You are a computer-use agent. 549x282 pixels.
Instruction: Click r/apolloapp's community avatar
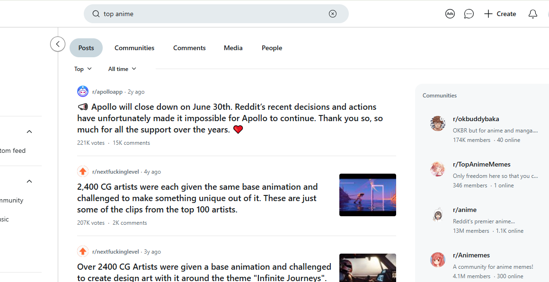coord(83,91)
